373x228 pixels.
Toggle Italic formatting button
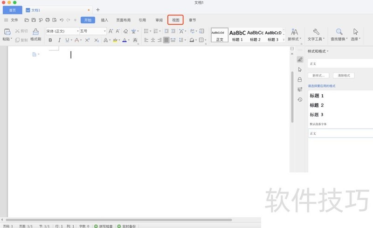(x=59, y=41)
